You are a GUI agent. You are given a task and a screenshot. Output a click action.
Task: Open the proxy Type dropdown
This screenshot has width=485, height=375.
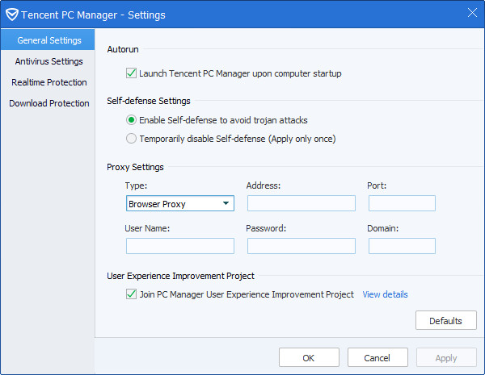coord(180,204)
